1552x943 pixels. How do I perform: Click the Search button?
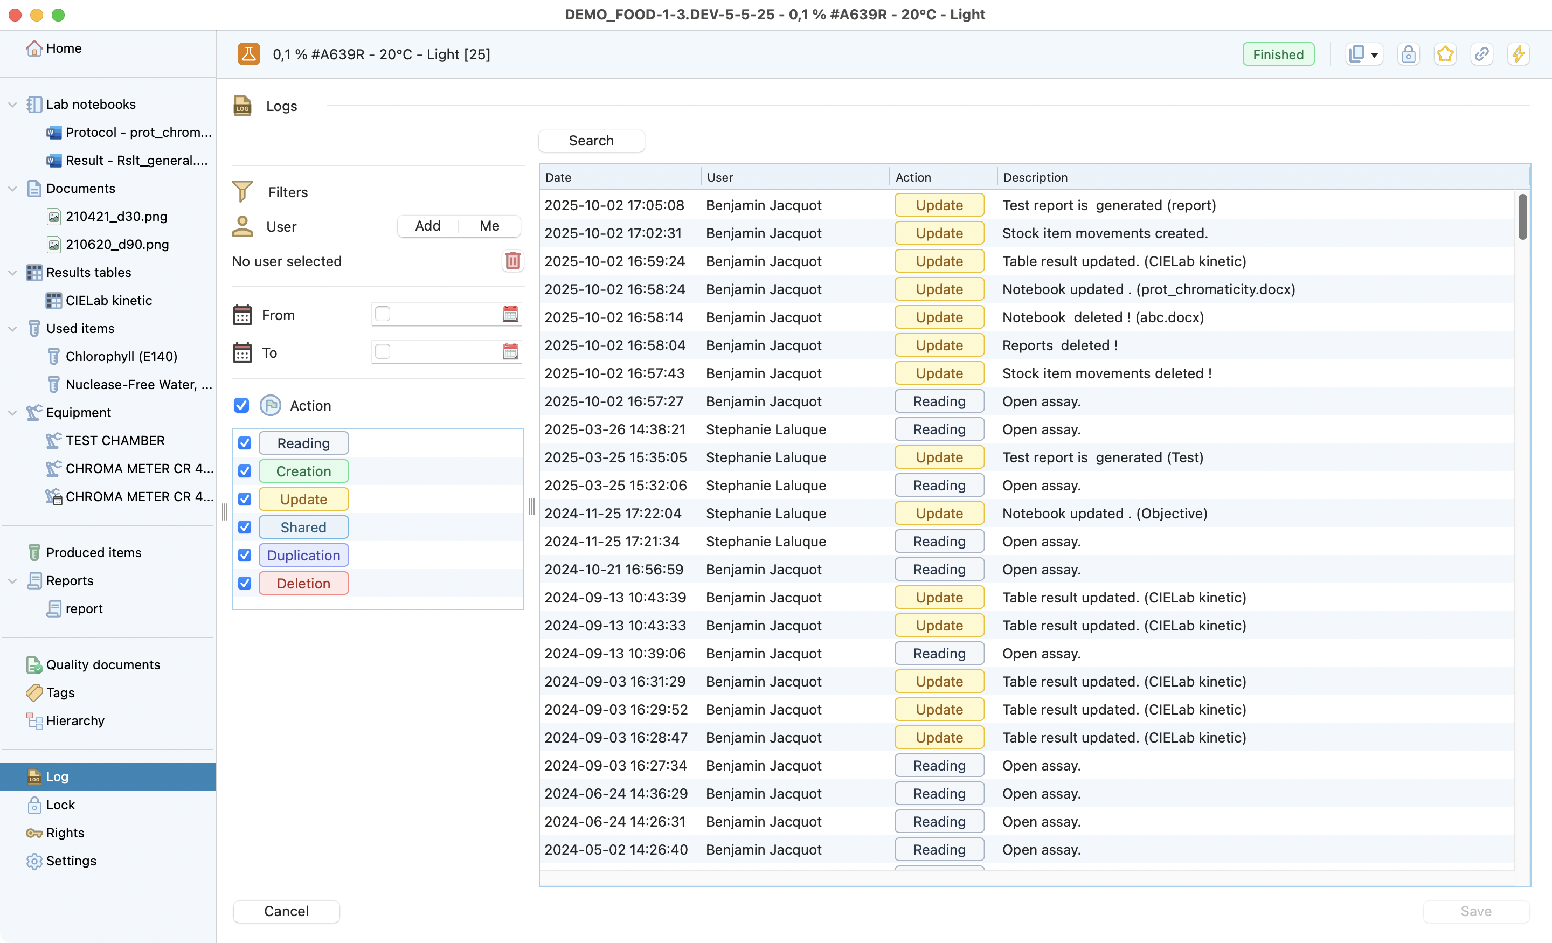tap(591, 141)
